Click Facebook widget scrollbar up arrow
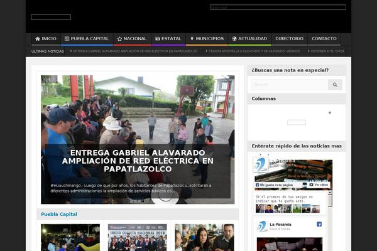The image size is (377, 251). click(x=330, y=193)
